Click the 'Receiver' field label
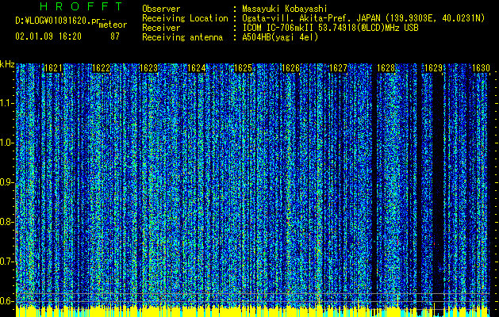 click(161, 28)
